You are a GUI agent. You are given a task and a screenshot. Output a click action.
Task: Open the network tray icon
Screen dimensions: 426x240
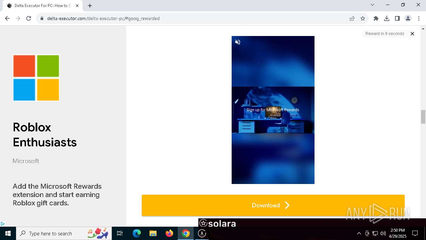pyautogui.click(x=375, y=233)
